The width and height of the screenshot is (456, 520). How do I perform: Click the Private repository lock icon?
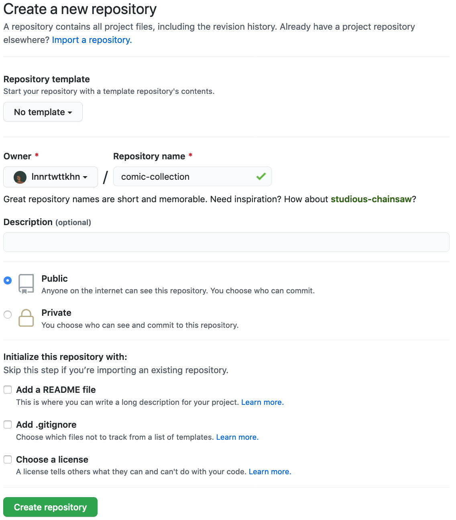(26, 318)
